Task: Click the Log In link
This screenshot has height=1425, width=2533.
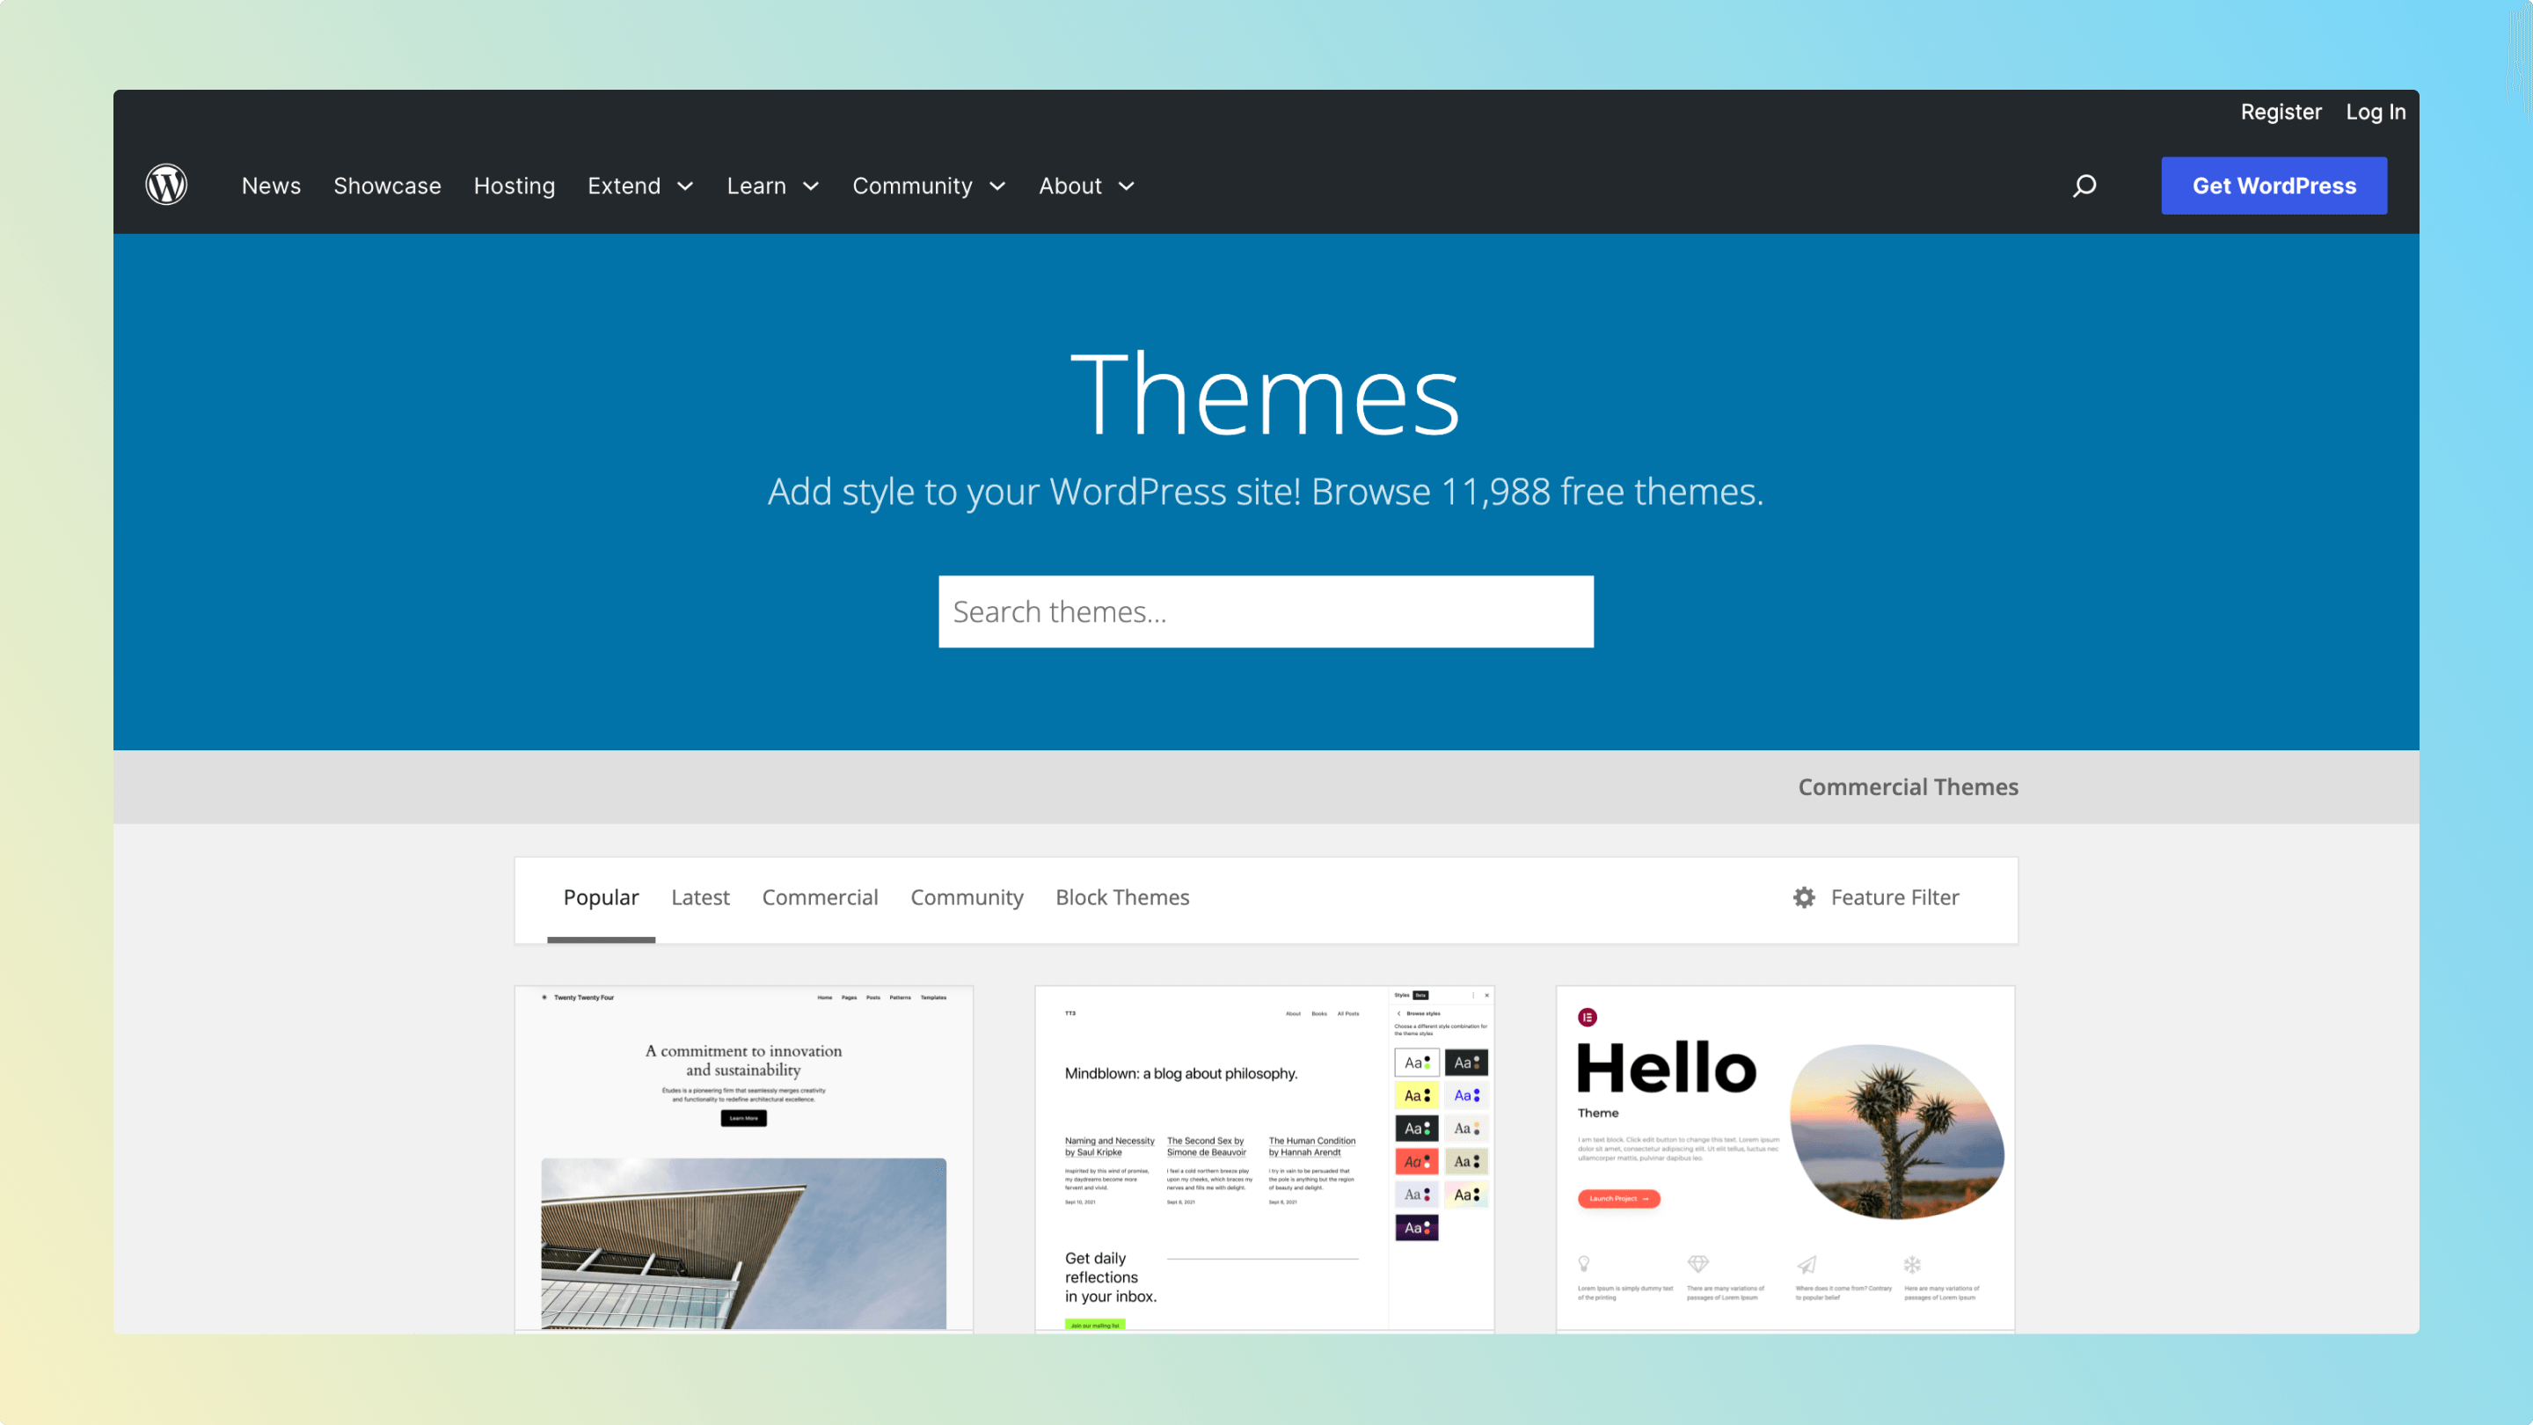Action: click(x=2376, y=112)
